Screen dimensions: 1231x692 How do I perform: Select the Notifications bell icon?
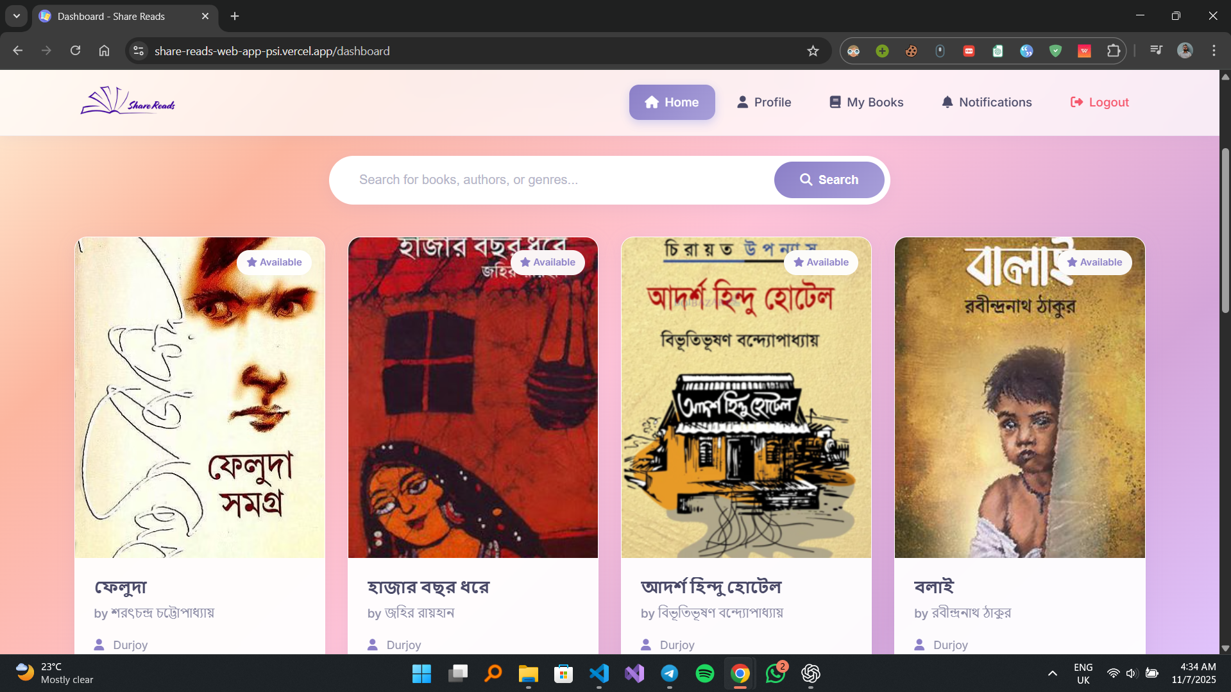click(x=947, y=102)
